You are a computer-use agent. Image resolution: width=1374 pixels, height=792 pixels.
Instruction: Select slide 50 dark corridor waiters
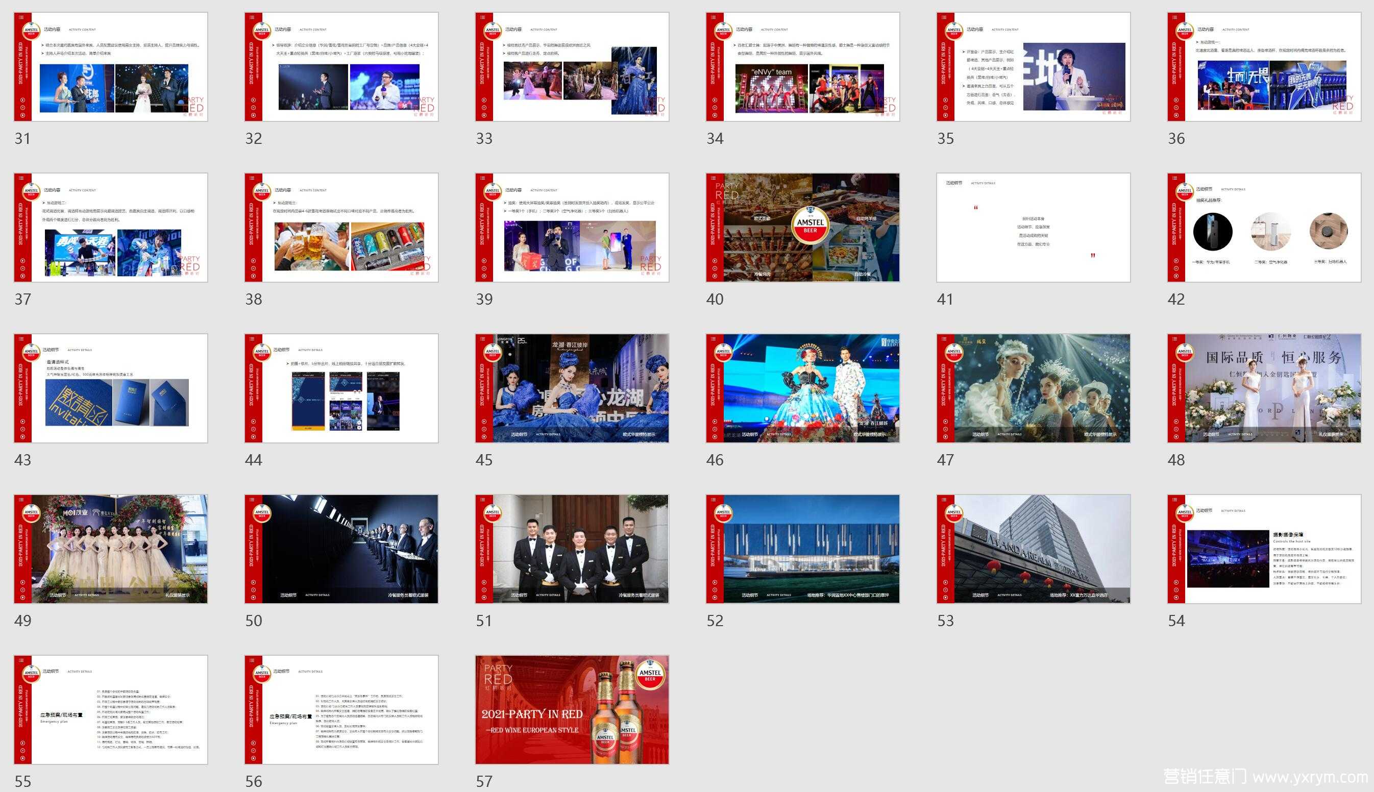click(x=341, y=549)
